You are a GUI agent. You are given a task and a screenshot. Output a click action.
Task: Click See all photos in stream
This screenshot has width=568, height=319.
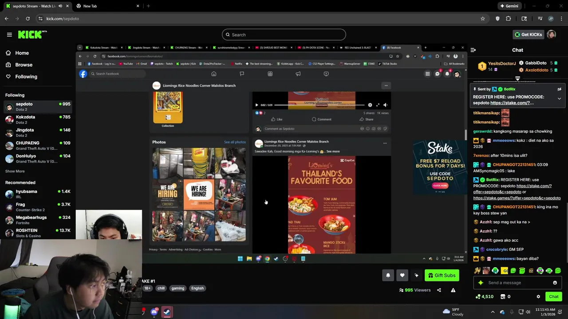(235, 142)
